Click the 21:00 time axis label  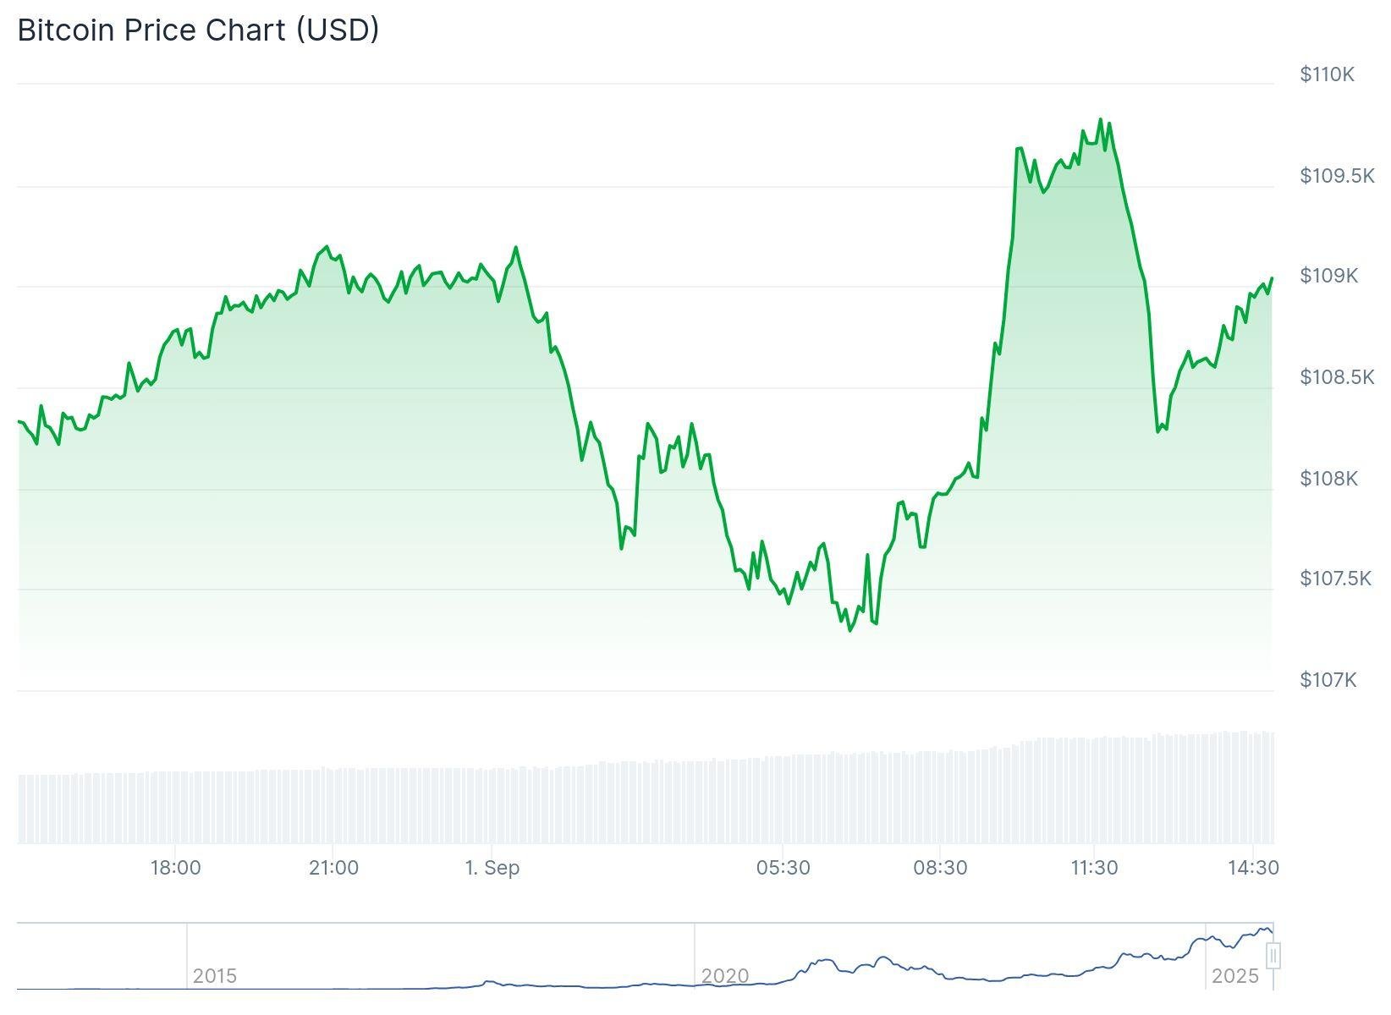[x=333, y=868]
